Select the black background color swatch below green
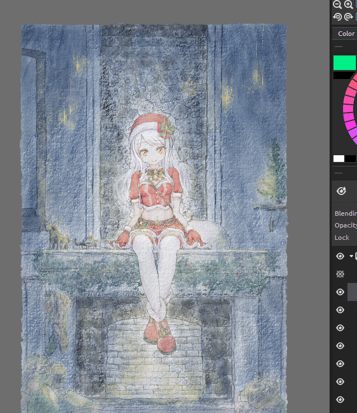The width and height of the screenshot is (357, 413). coord(342,75)
